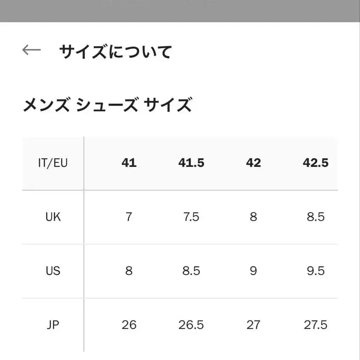Viewport: 360px width, 360px height.
Task: Click JP size 26 cell
Action: click(x=129, y=325)
